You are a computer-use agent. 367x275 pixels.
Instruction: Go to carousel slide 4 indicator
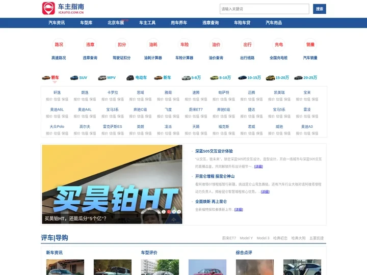point(179,212)
